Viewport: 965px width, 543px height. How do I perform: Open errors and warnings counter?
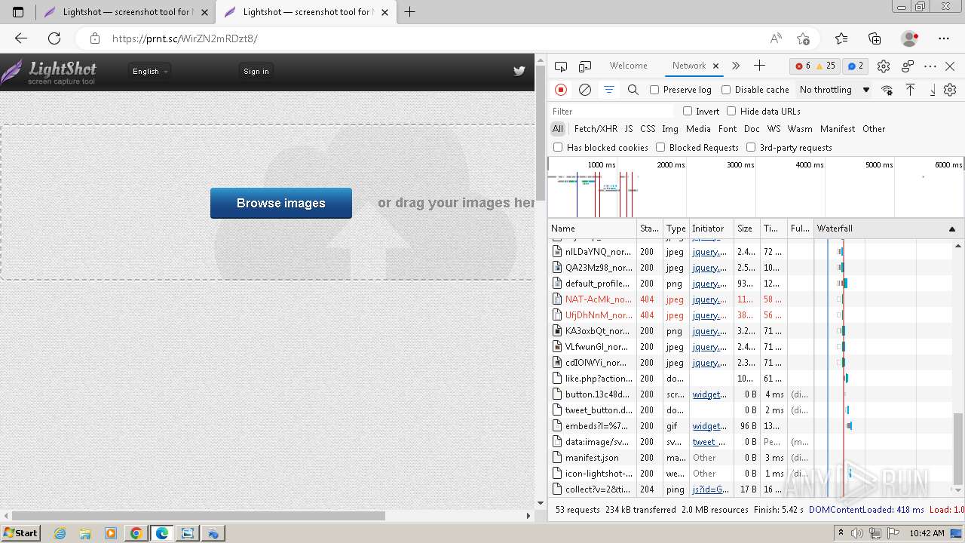click(x=815, y=66)
